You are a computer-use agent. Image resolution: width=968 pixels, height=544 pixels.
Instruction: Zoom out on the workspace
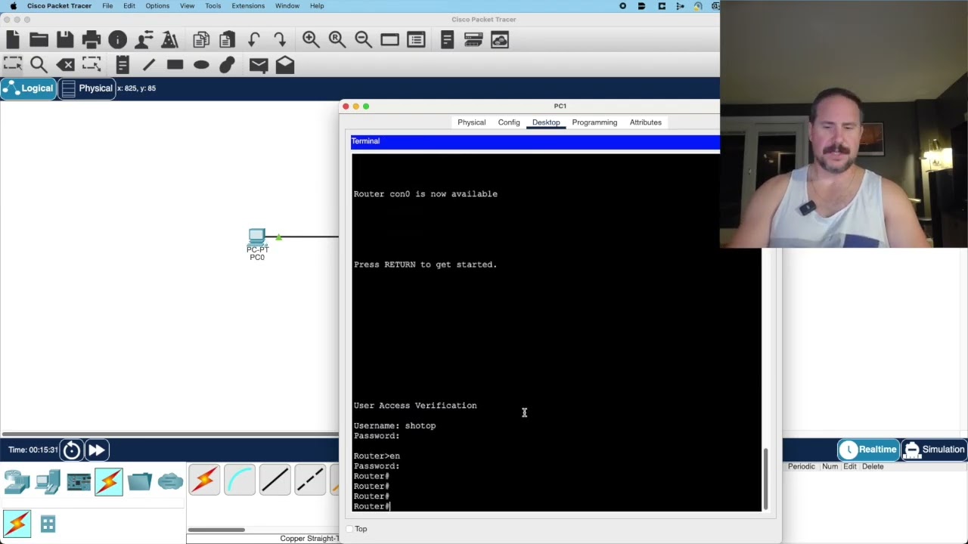click(363, 39)
